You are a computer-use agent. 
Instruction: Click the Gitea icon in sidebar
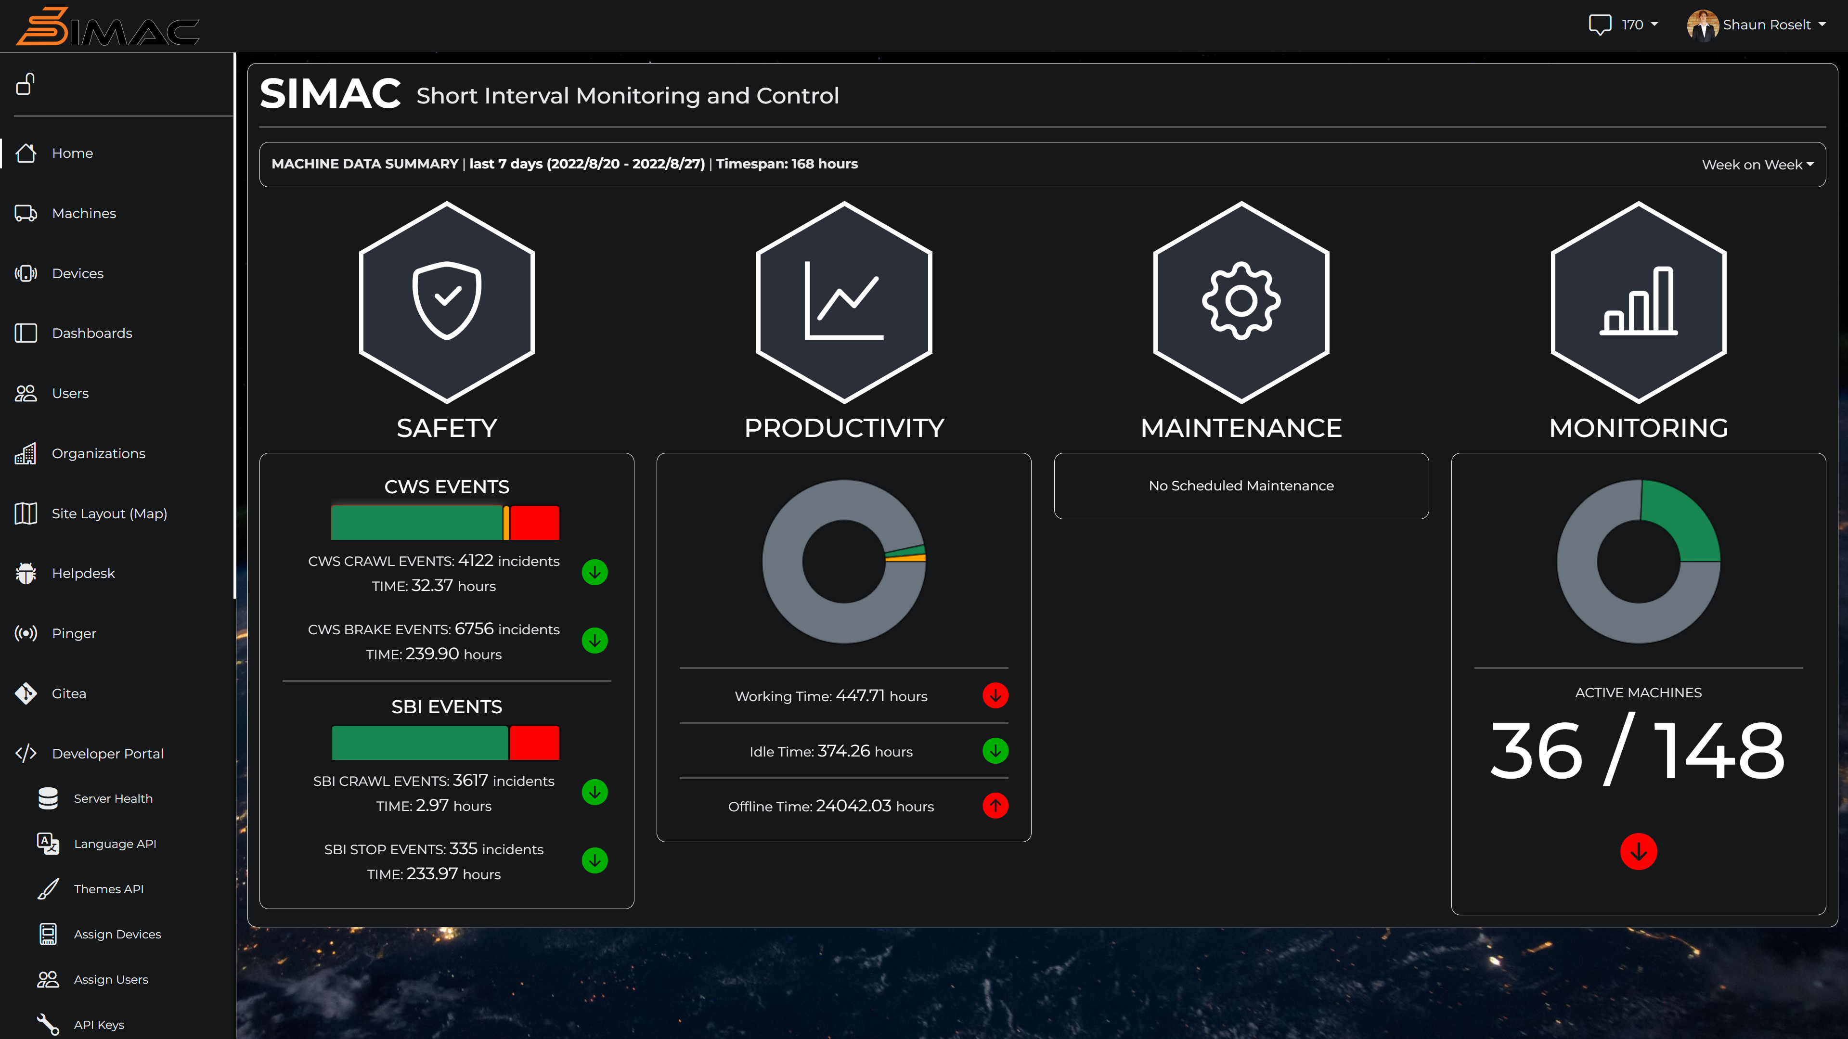coord(26,693)
